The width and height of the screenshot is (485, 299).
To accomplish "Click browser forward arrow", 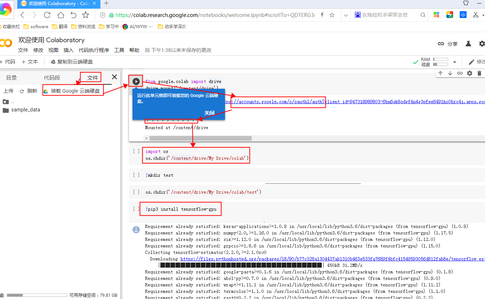I will (34, 15).
